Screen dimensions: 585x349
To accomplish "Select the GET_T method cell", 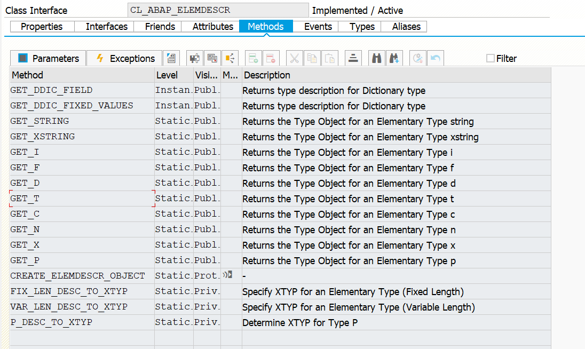I will [x=82, y=199].
